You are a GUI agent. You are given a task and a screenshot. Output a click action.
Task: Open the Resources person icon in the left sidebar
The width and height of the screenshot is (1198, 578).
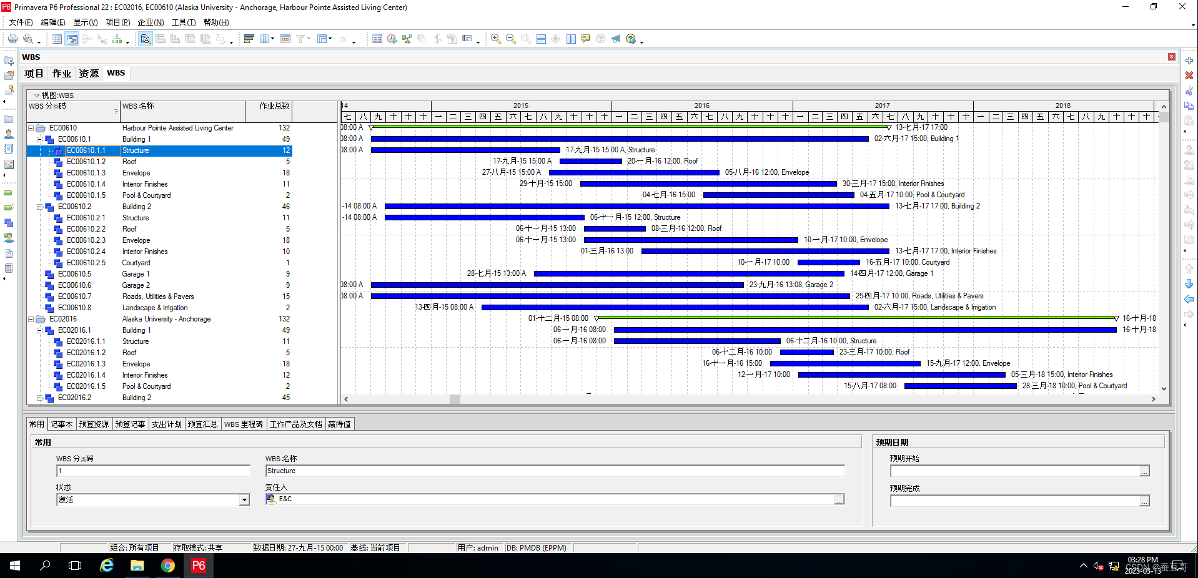point(9,134)
